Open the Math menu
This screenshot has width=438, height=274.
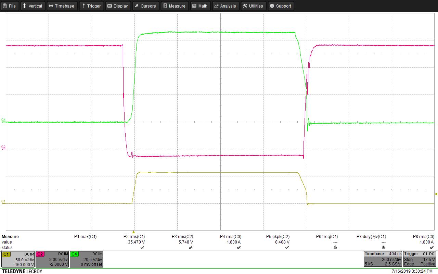(x=200, y=6)
